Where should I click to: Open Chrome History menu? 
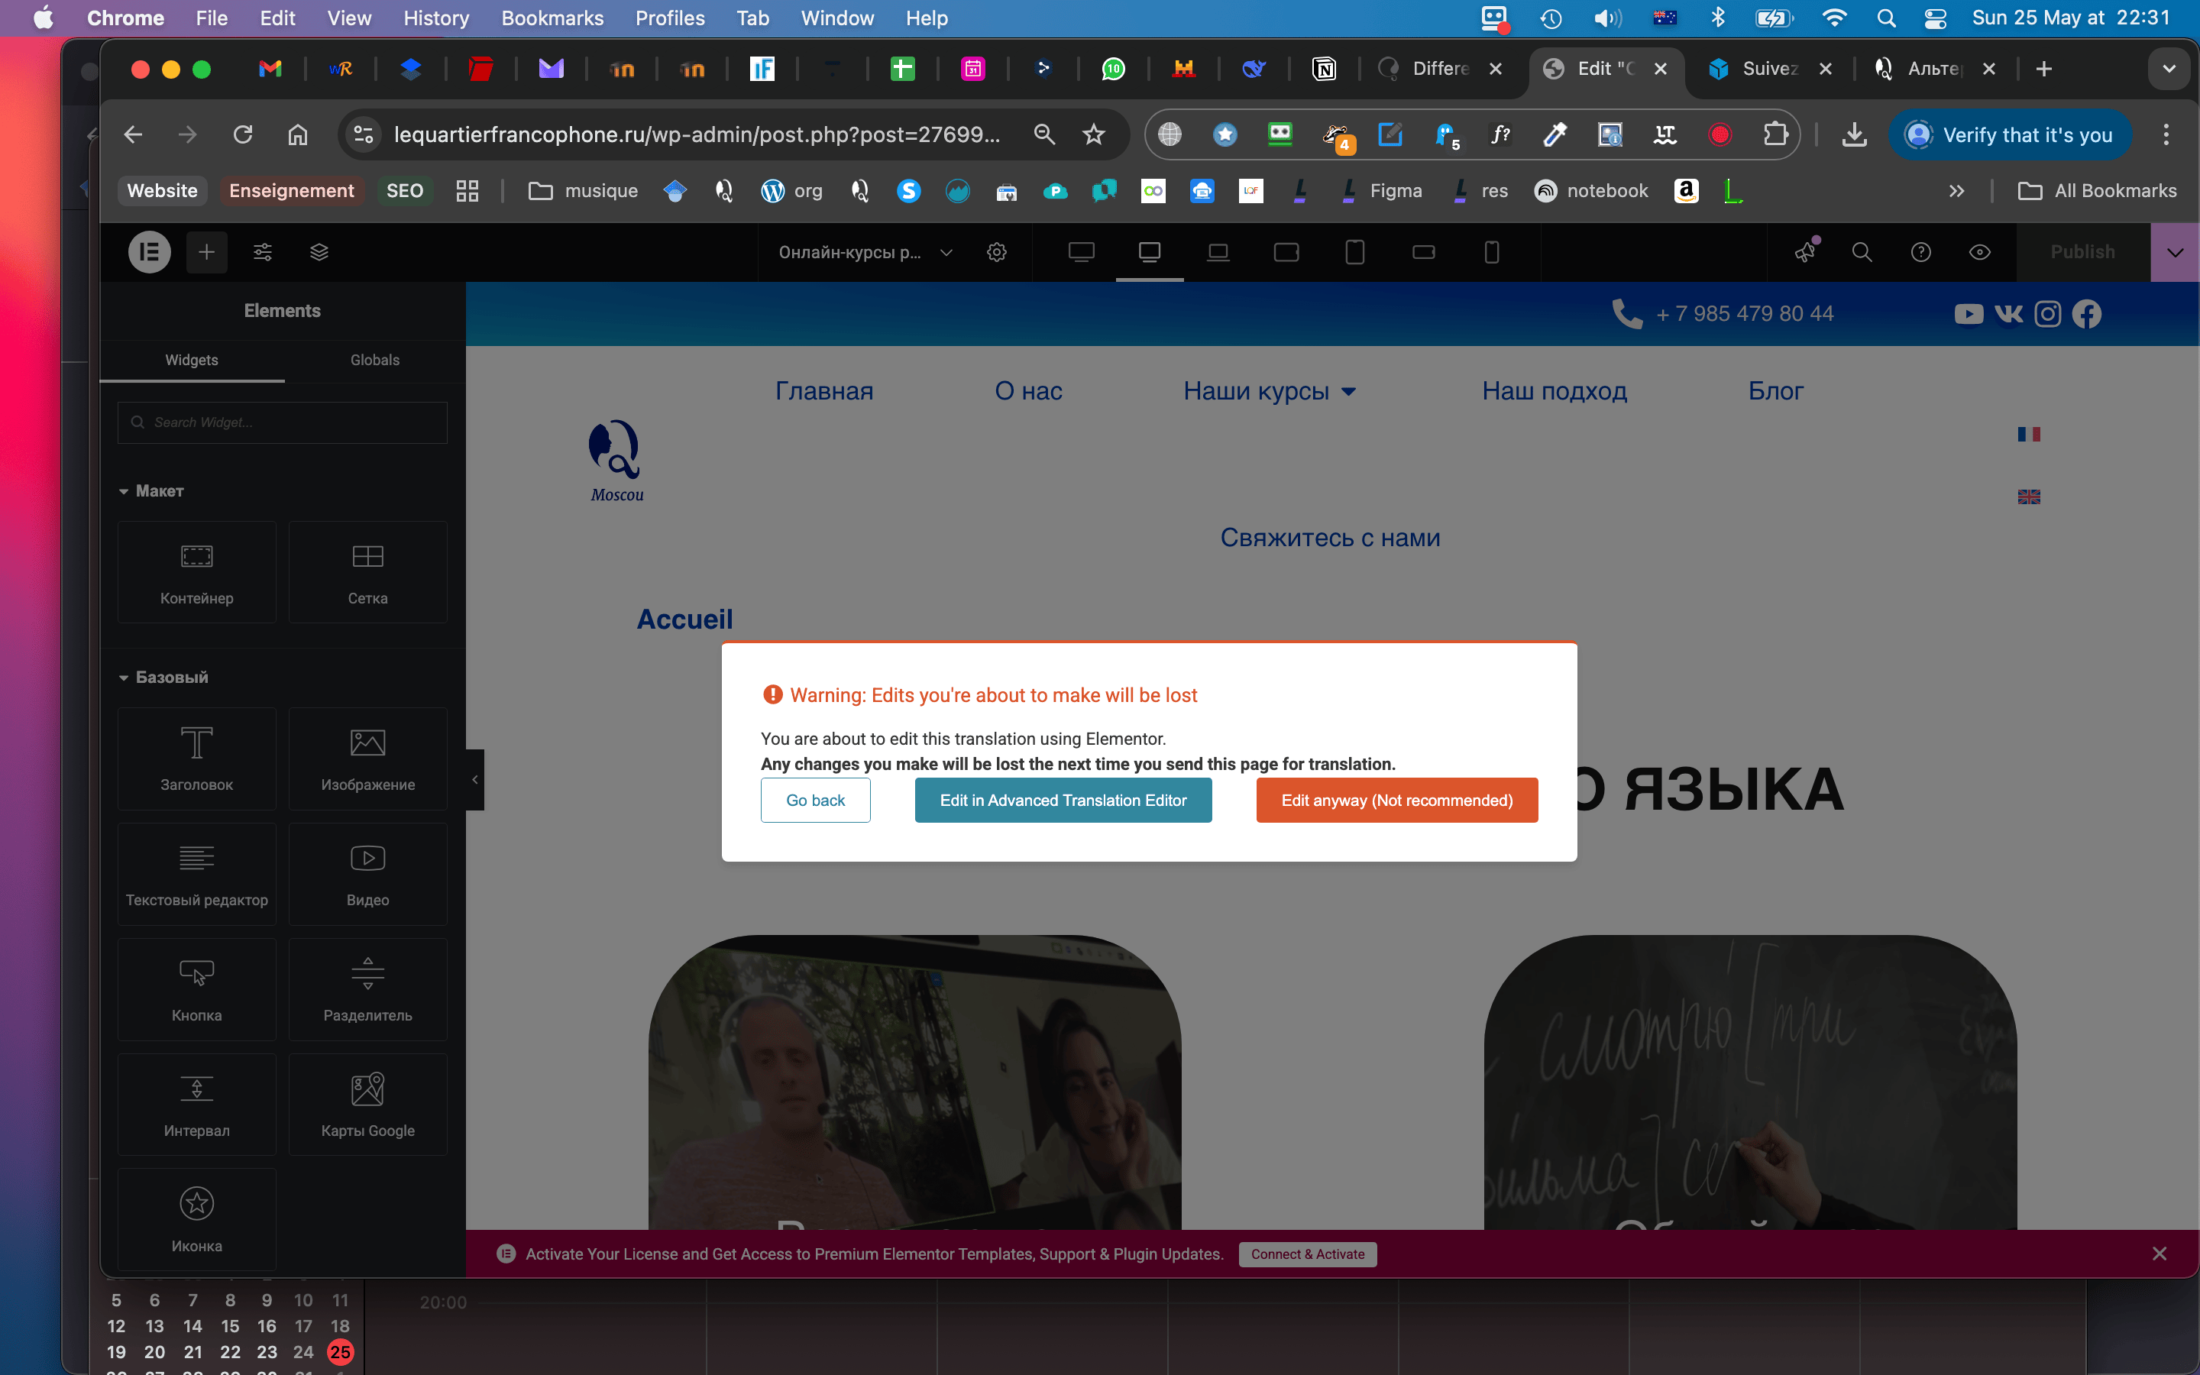coord(436,18)
